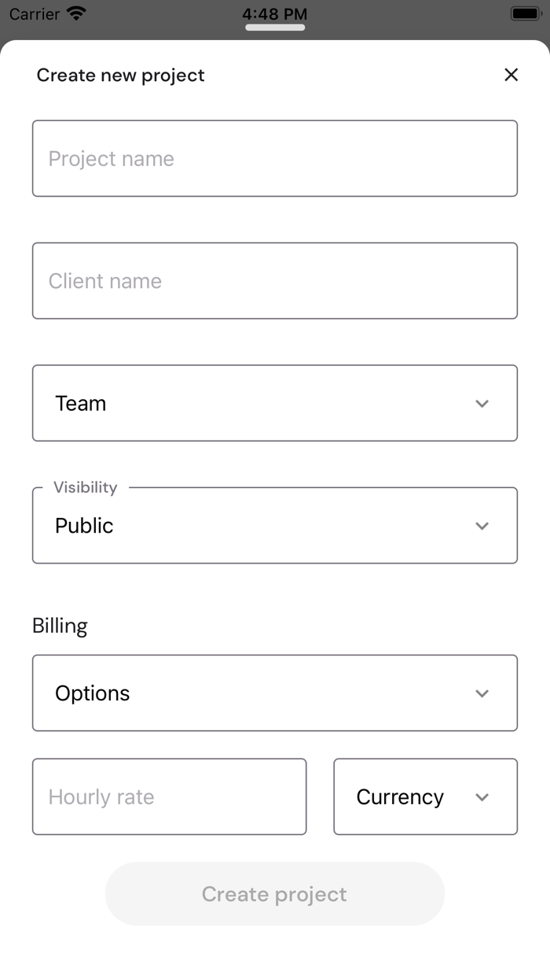Tap the Billing section label

point(60,626)
